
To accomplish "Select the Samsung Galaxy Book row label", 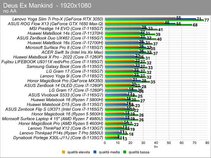I will tap(65, 66).
